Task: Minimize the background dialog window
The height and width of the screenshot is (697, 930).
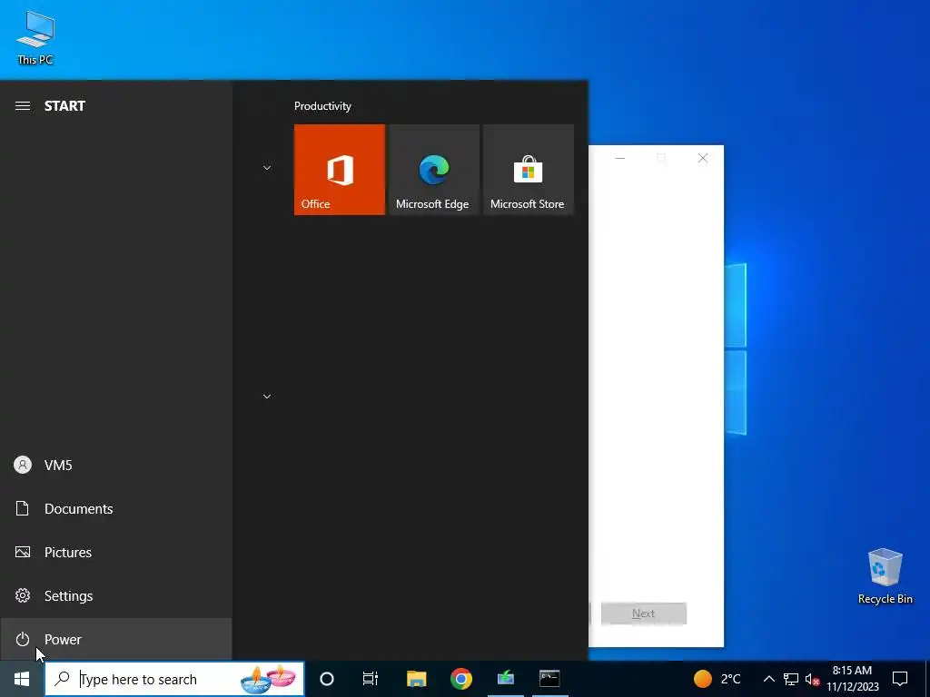Action: pyautogui.click(x=620, y=158)
